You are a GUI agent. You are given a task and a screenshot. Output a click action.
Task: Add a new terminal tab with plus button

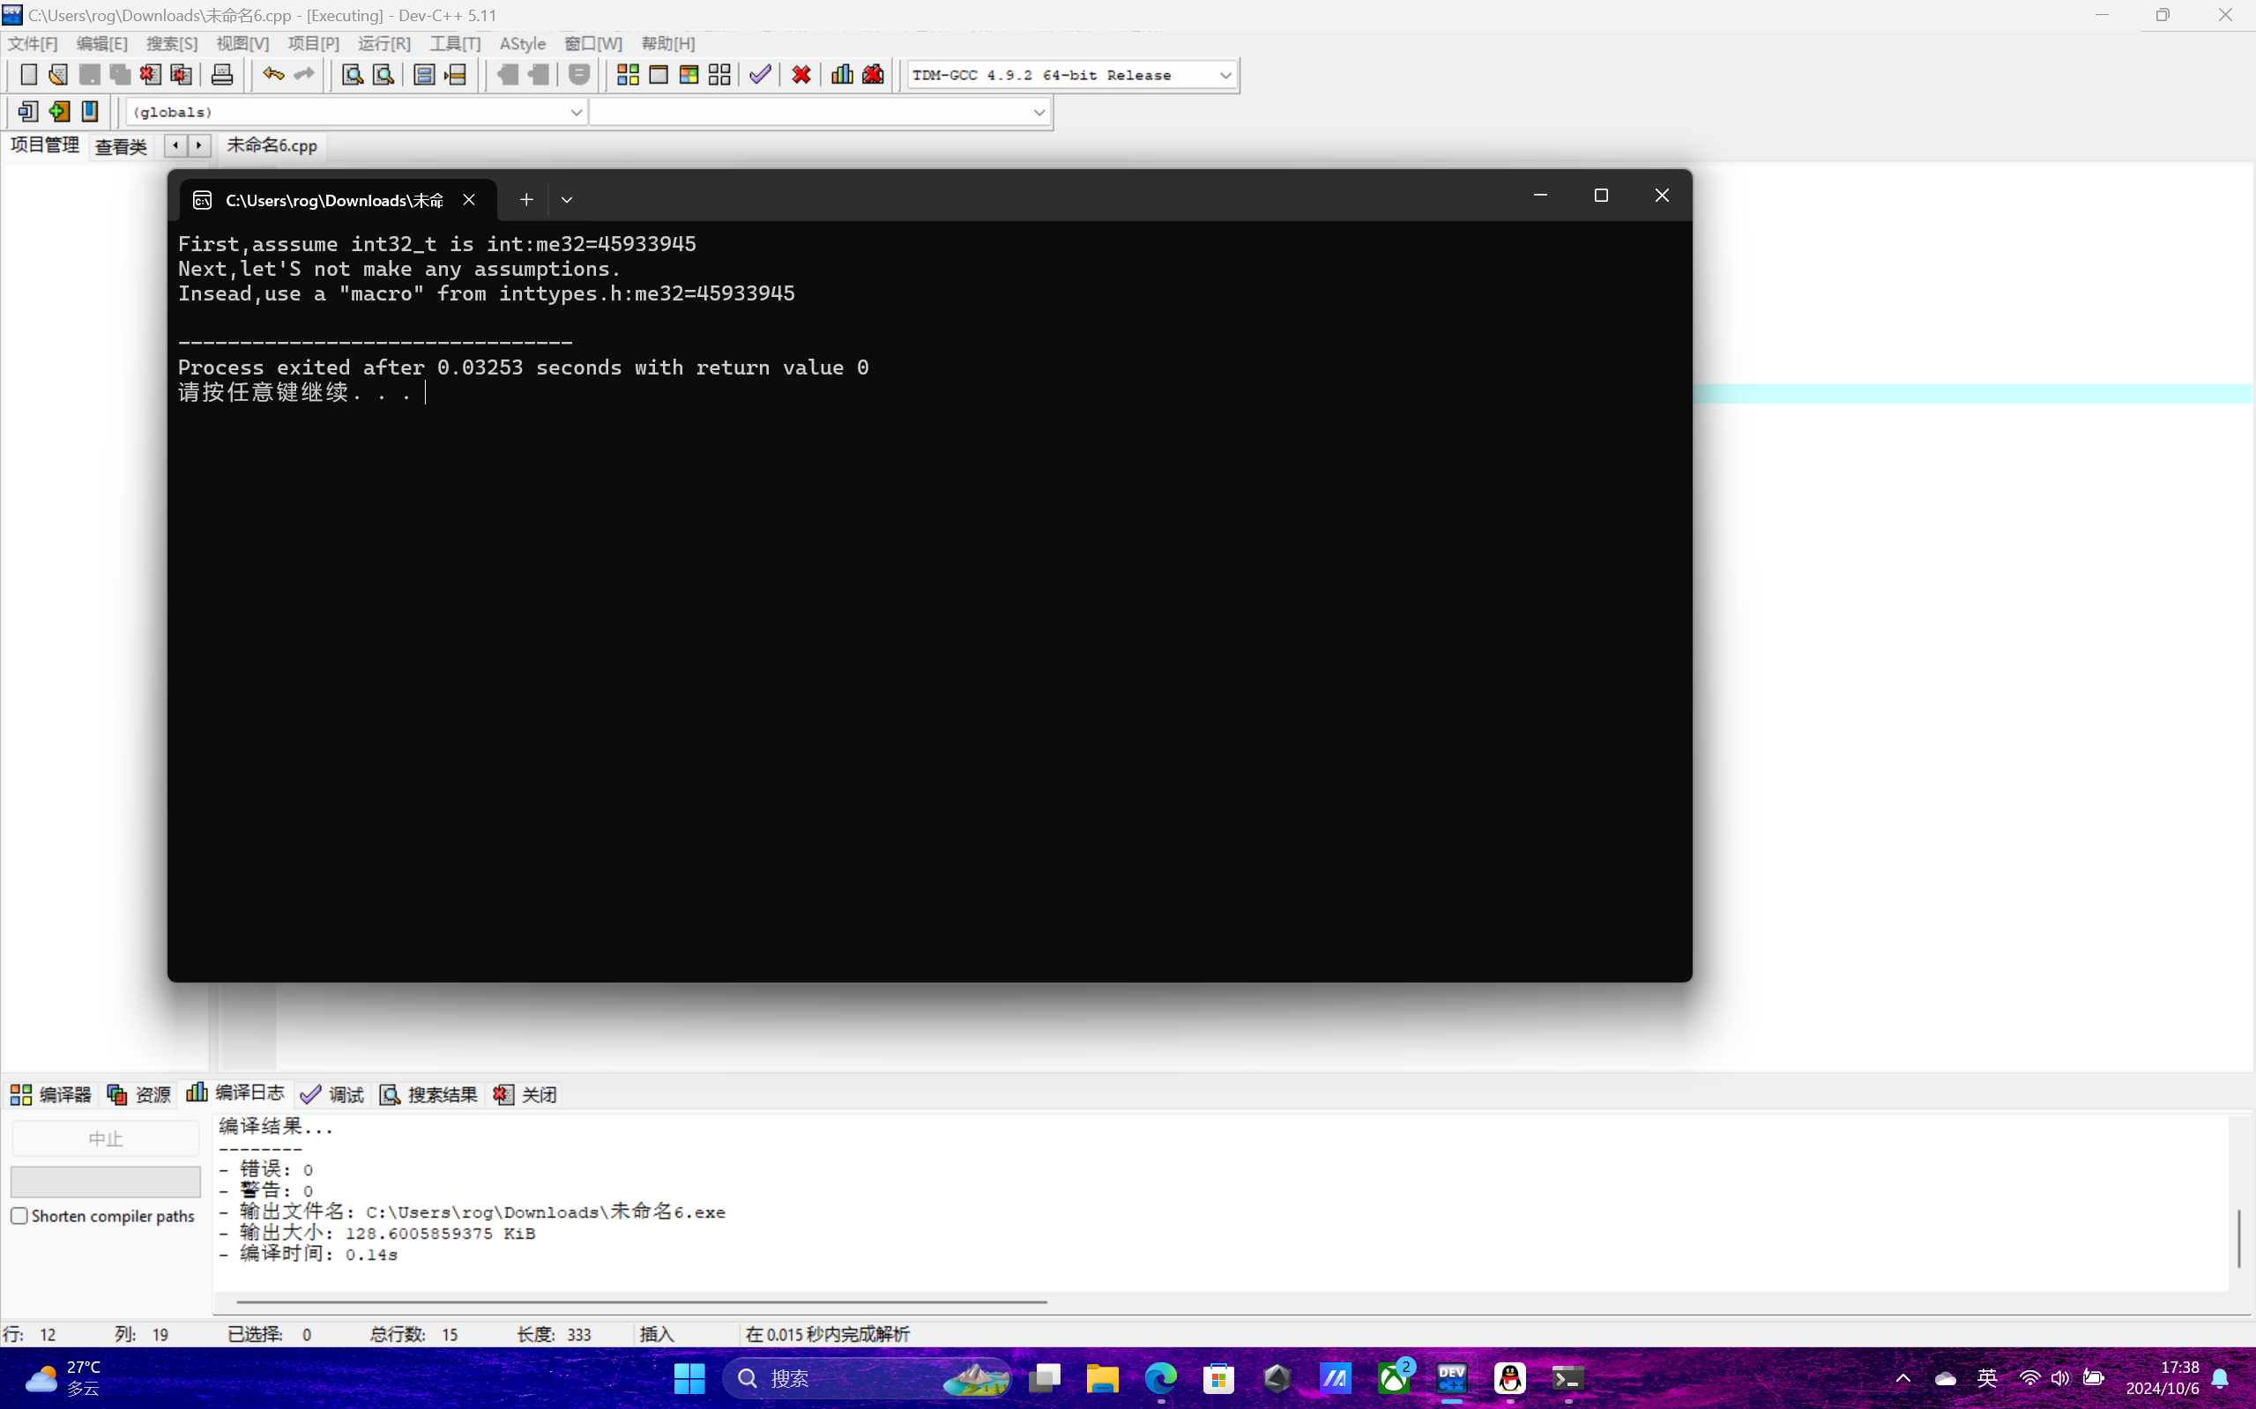point(526,199)
